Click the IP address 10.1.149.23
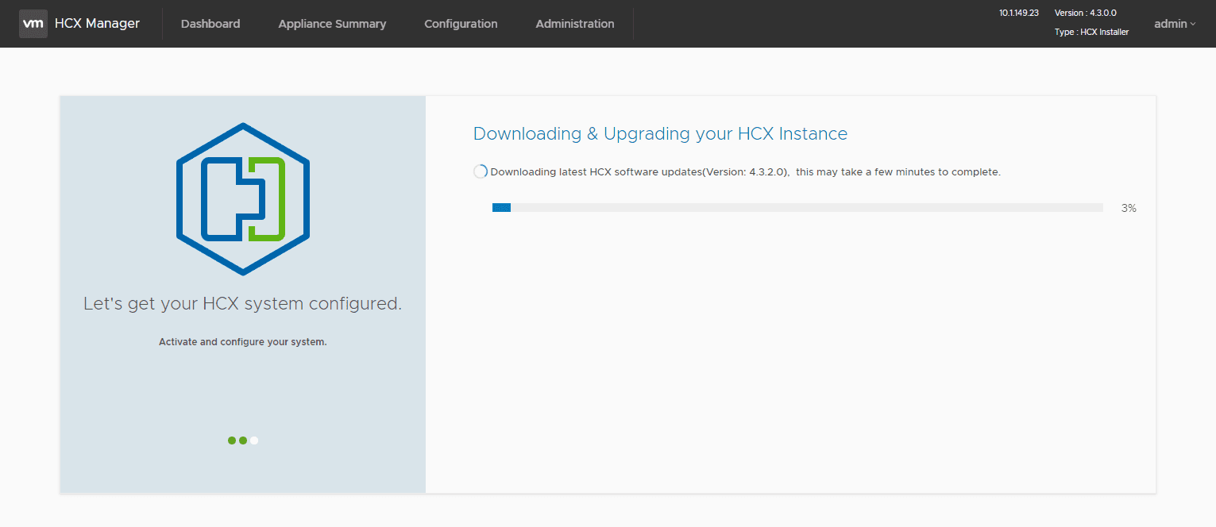The image size is (1216, 527). [1019, 13]
